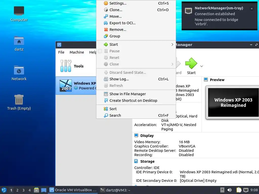259x194 pixels.
Task: Expand the Start submenu arrow
Action: click(x=172, y=44)
